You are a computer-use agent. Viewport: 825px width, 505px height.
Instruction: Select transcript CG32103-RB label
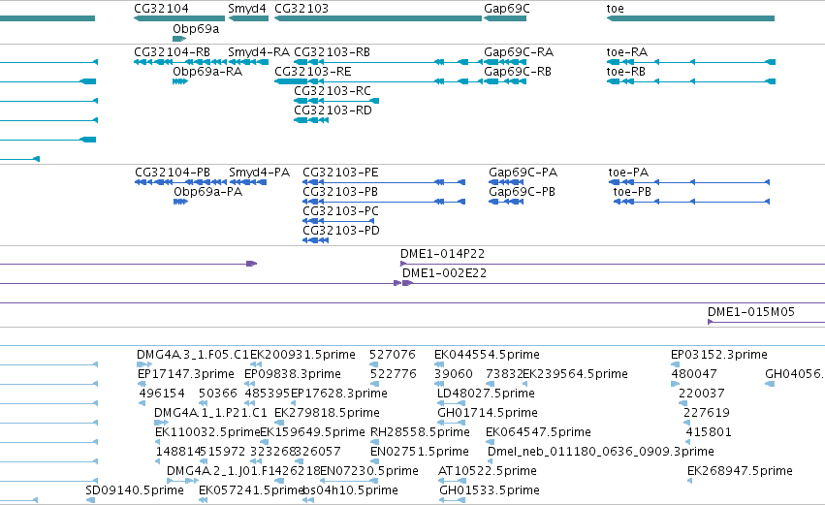point(332,52)
